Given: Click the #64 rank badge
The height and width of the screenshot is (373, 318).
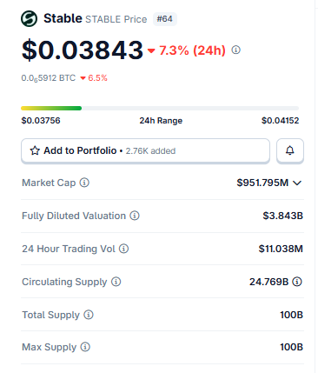Looking at the screenshot, I should [x=165, y=19].
